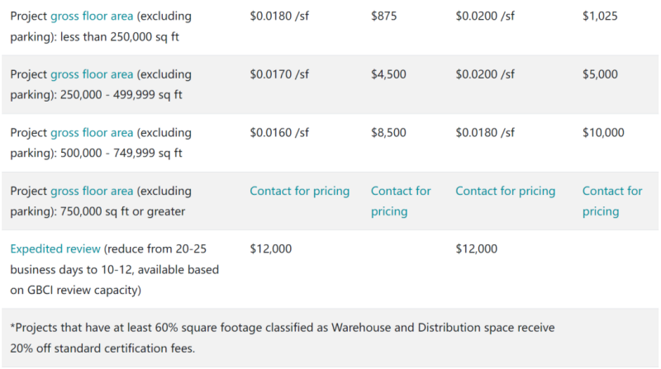The height and width of the screenshot is (369, 661).
Task: Select the $0.0160 /sf rate cell
Action: pos(279,132)
